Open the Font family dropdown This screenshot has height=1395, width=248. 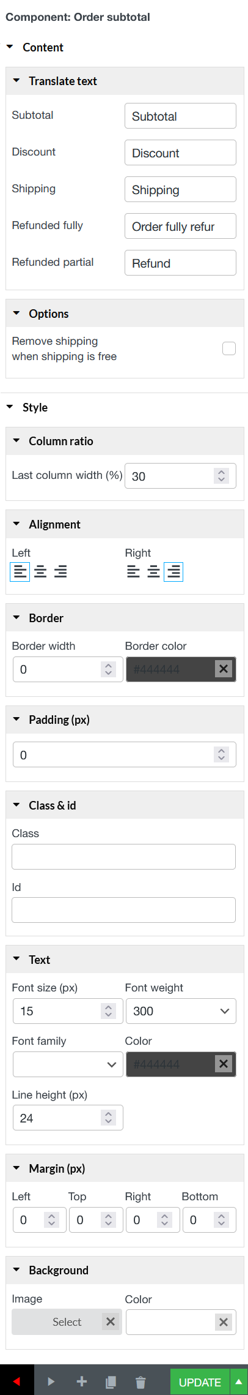pos(68,1064)
